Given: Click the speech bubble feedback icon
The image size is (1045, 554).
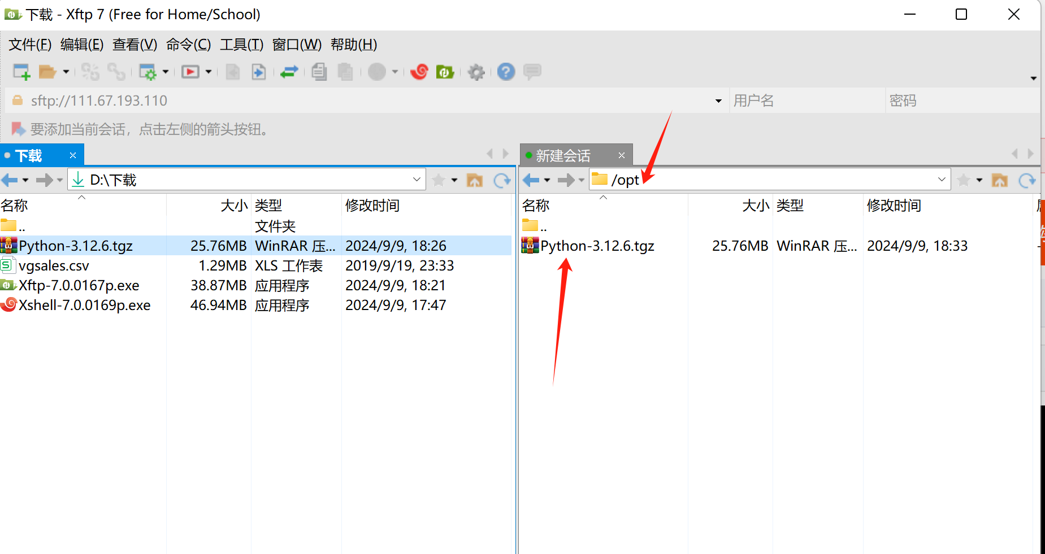Looking at the screenshot, I should (532, 72).
